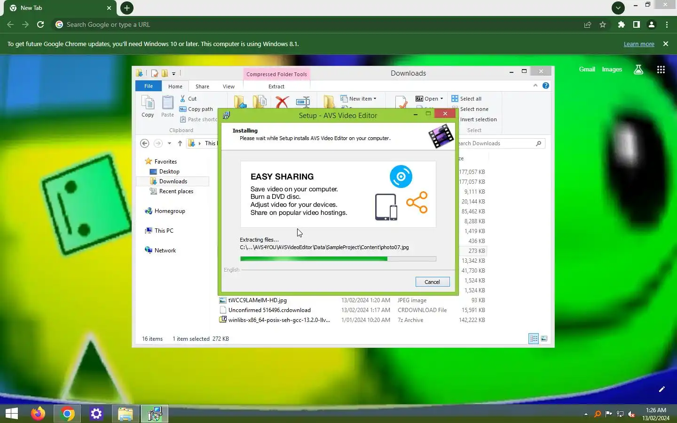Open Images link on New Tab page
677x423 pixels.
pos(612,69)
